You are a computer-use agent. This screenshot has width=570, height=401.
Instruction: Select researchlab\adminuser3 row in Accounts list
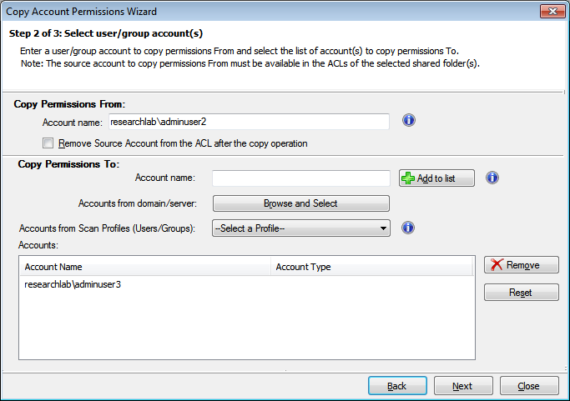[x=246, y=284]
